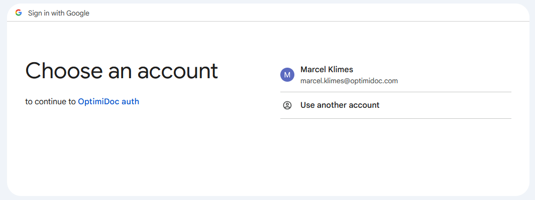Image resolution: width=535 pixels, height=200 pixels.
Task: Choose the Marcel Klimes account
Action: (396, 75)
